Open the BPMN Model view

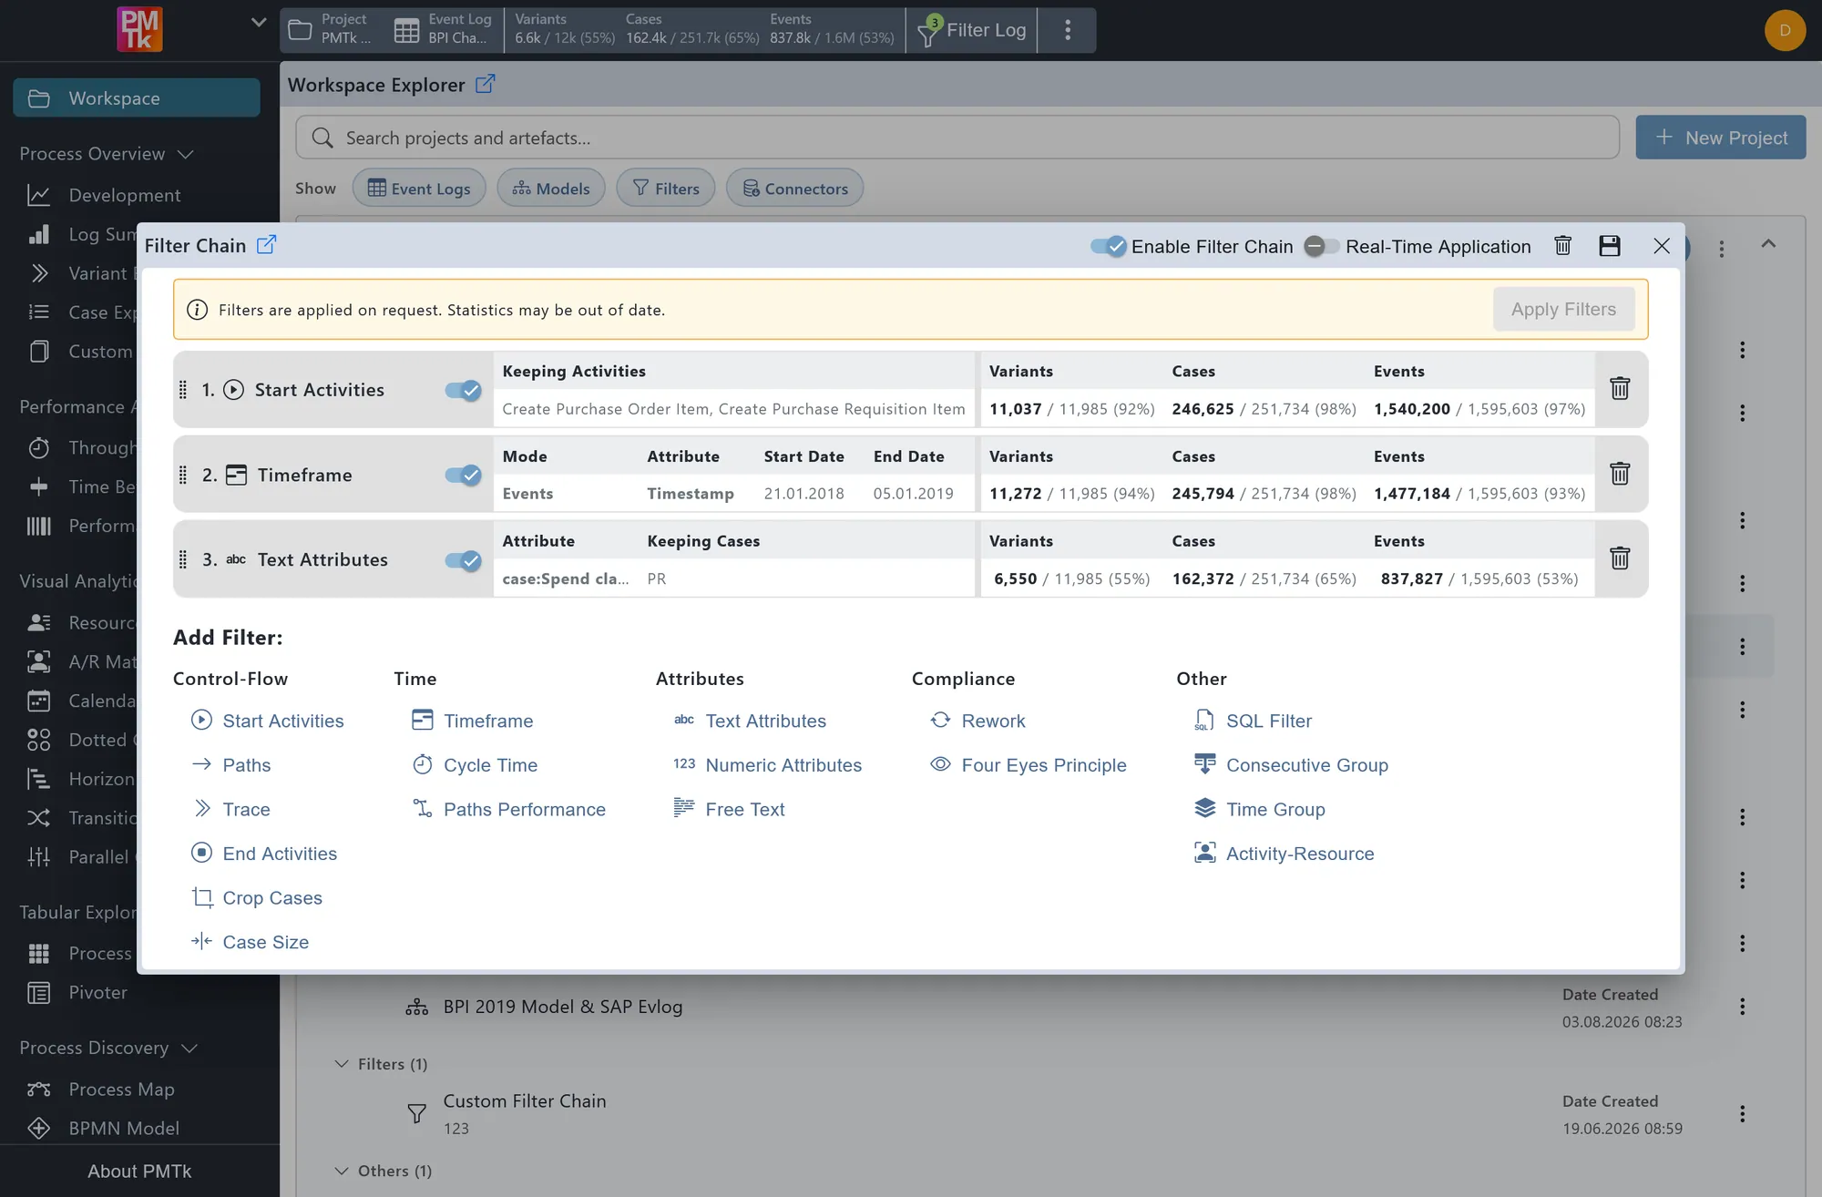(124, 1128)
